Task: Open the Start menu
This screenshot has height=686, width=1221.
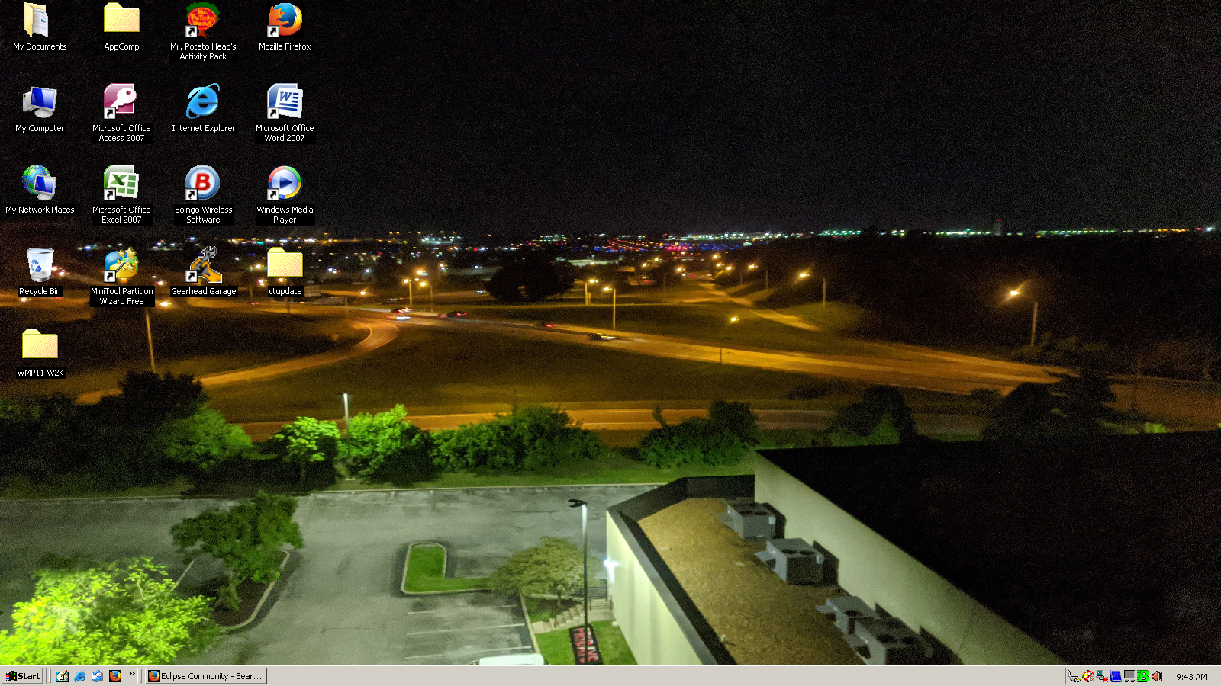Action: pyautogui.click(x=22, y=676)
